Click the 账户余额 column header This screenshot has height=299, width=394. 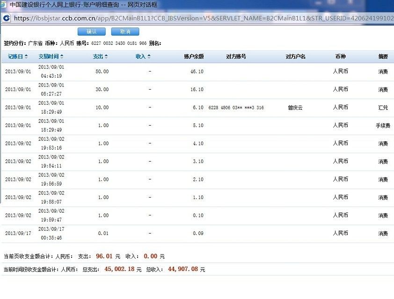pos(193,57)
